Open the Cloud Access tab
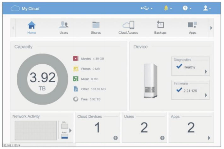The width and height of the screenshot is (224, 149). coord(128,28)
